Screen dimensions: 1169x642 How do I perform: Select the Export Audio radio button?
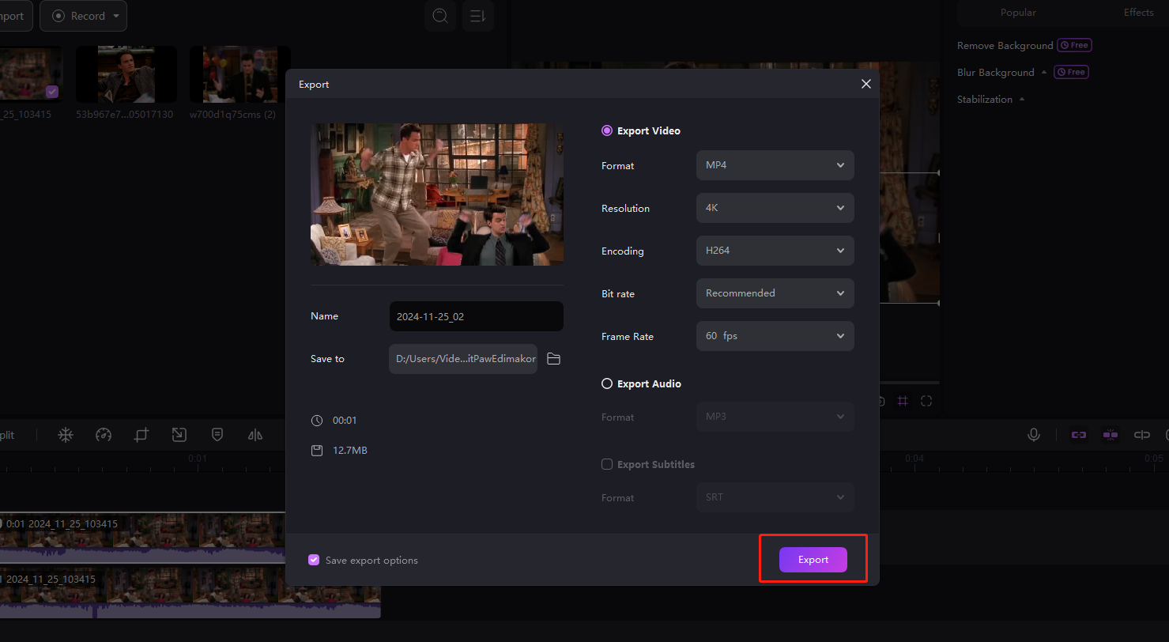click(607, 383)
